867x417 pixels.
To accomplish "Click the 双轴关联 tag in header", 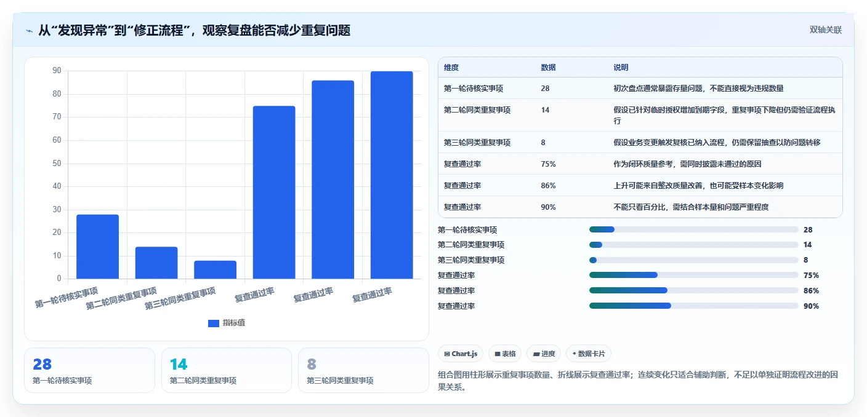I will [x=825, y=30].
